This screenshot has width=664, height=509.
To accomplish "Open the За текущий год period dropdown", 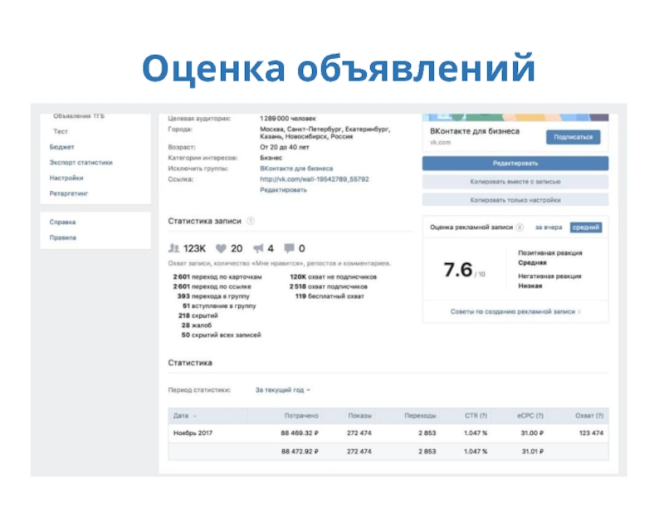I will click(283, 389).
